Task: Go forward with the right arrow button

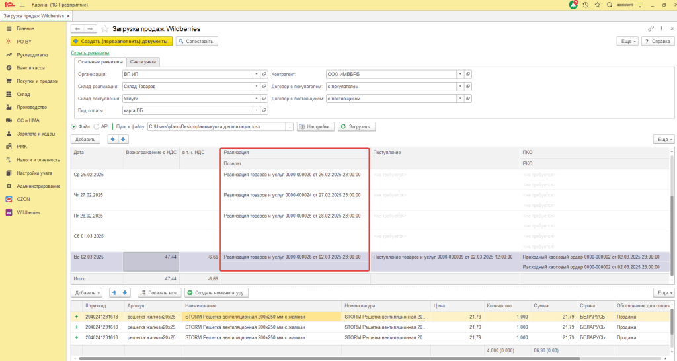Action: [90, 29]
